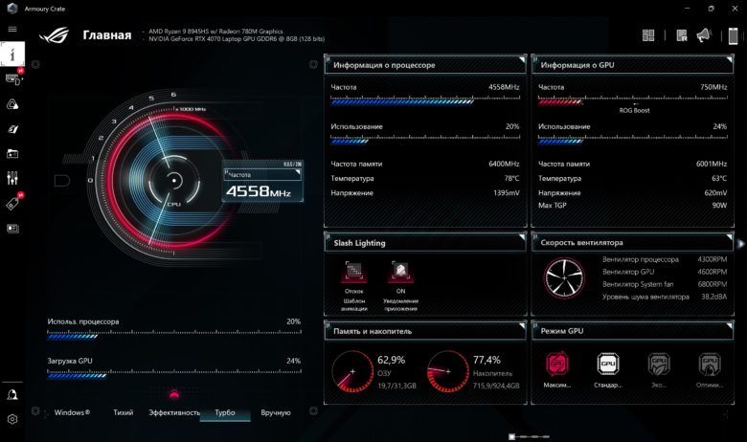747x442 pixels.
Task: Open the Tools sliders icon in the sidebar
Action: (12, 178)
